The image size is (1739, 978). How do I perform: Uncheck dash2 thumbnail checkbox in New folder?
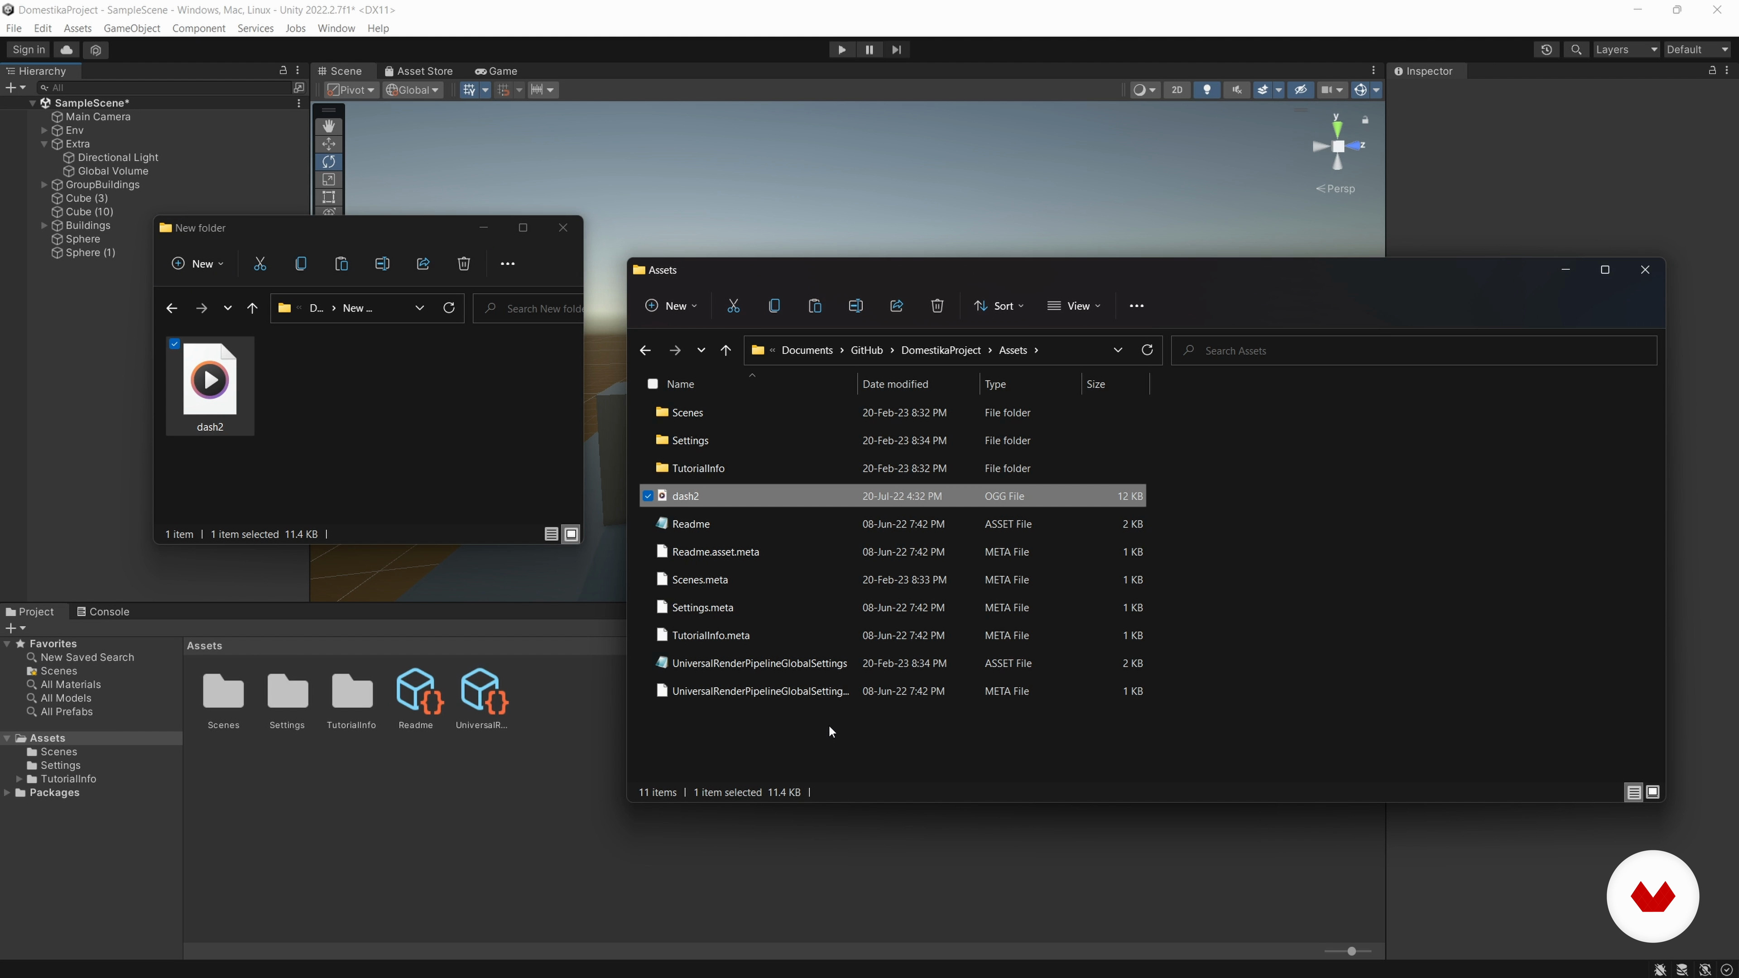[x=174, y=344]
